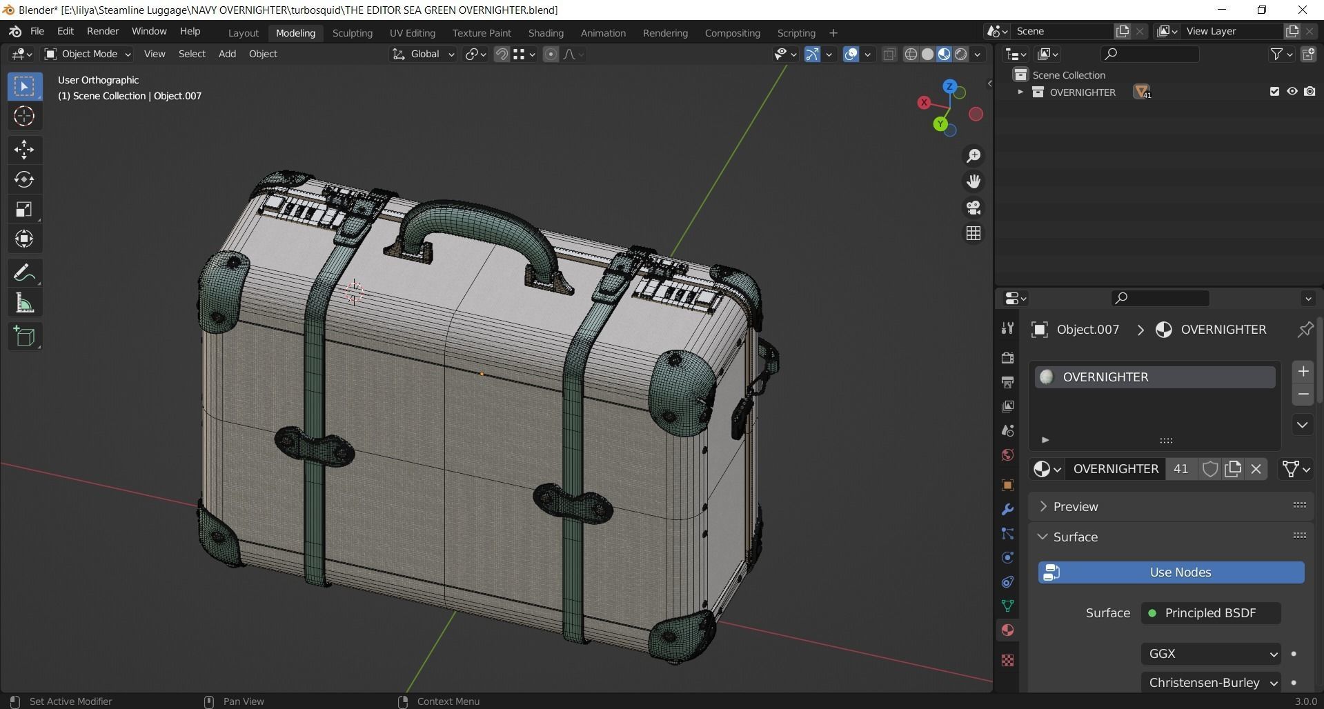Open the Render properties tab
The height and width of the screenshot is (709, 1324).
coord(1007,357)
